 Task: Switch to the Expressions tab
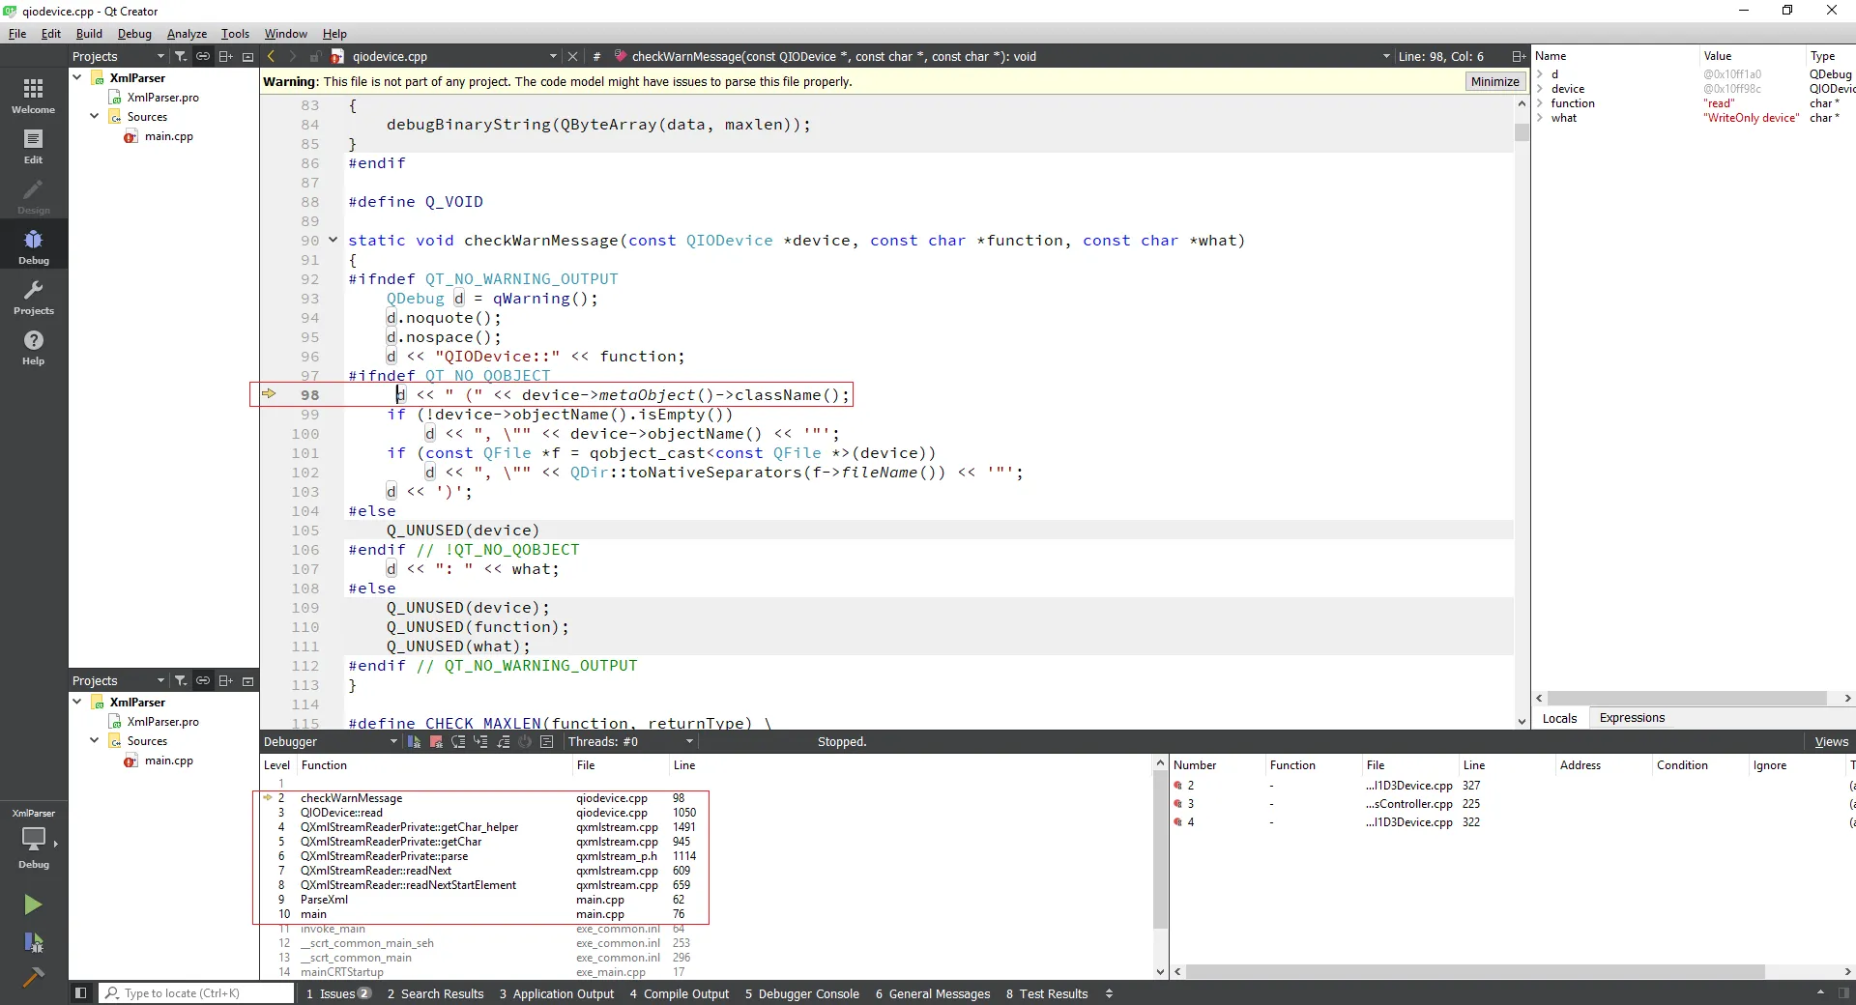click(x=1632, y=718)
